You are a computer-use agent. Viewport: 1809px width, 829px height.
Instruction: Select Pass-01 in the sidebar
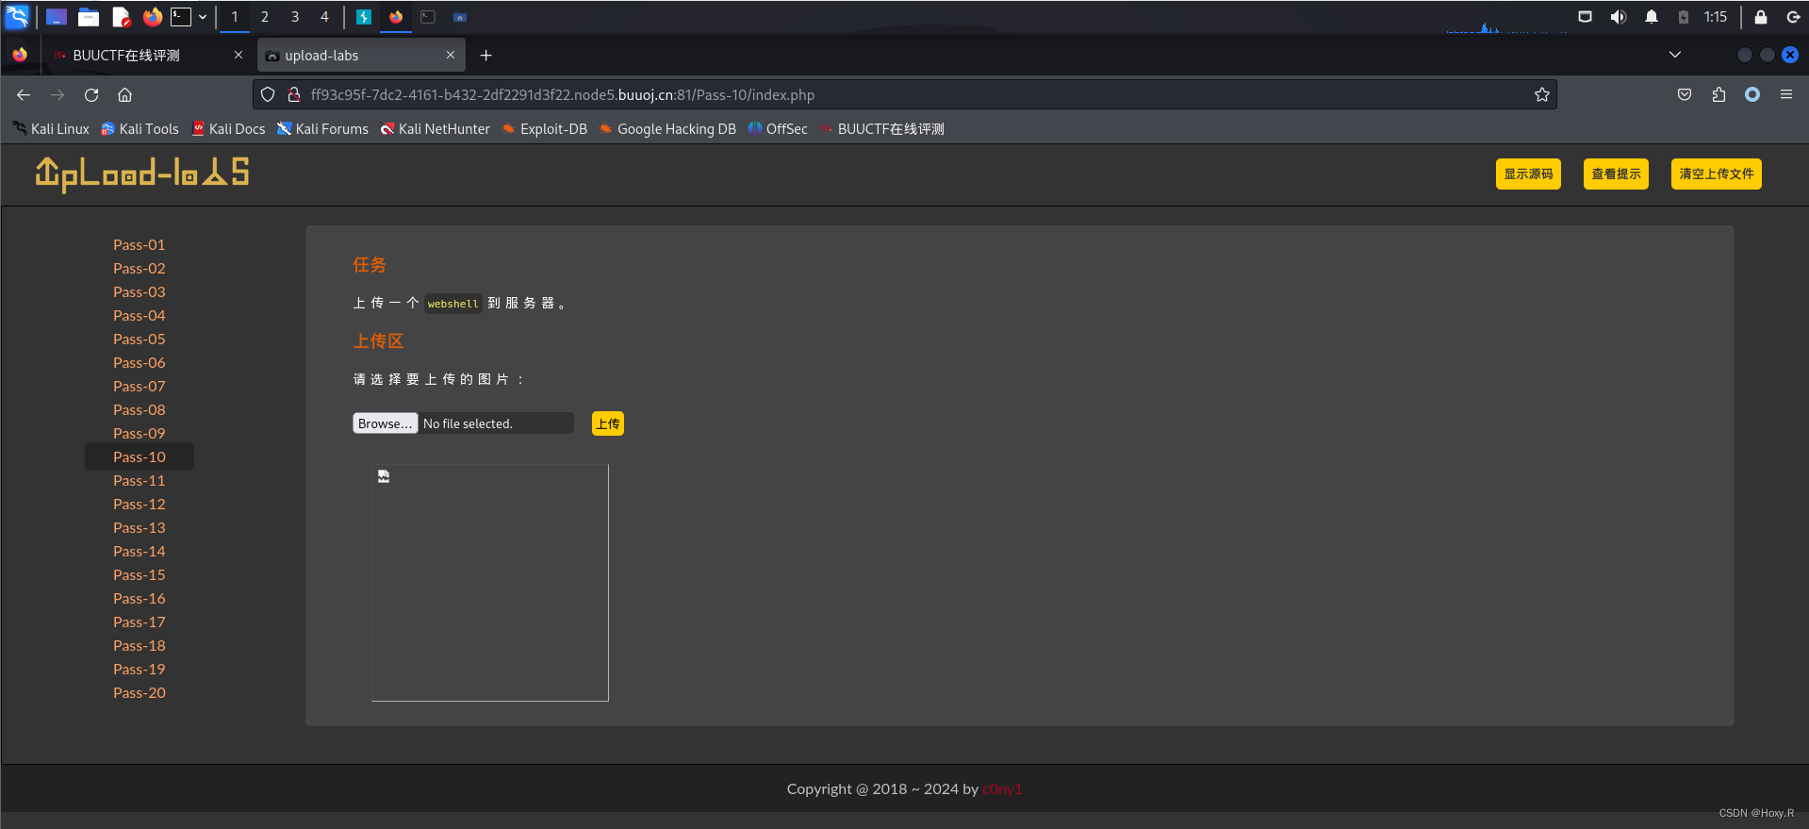140,244
